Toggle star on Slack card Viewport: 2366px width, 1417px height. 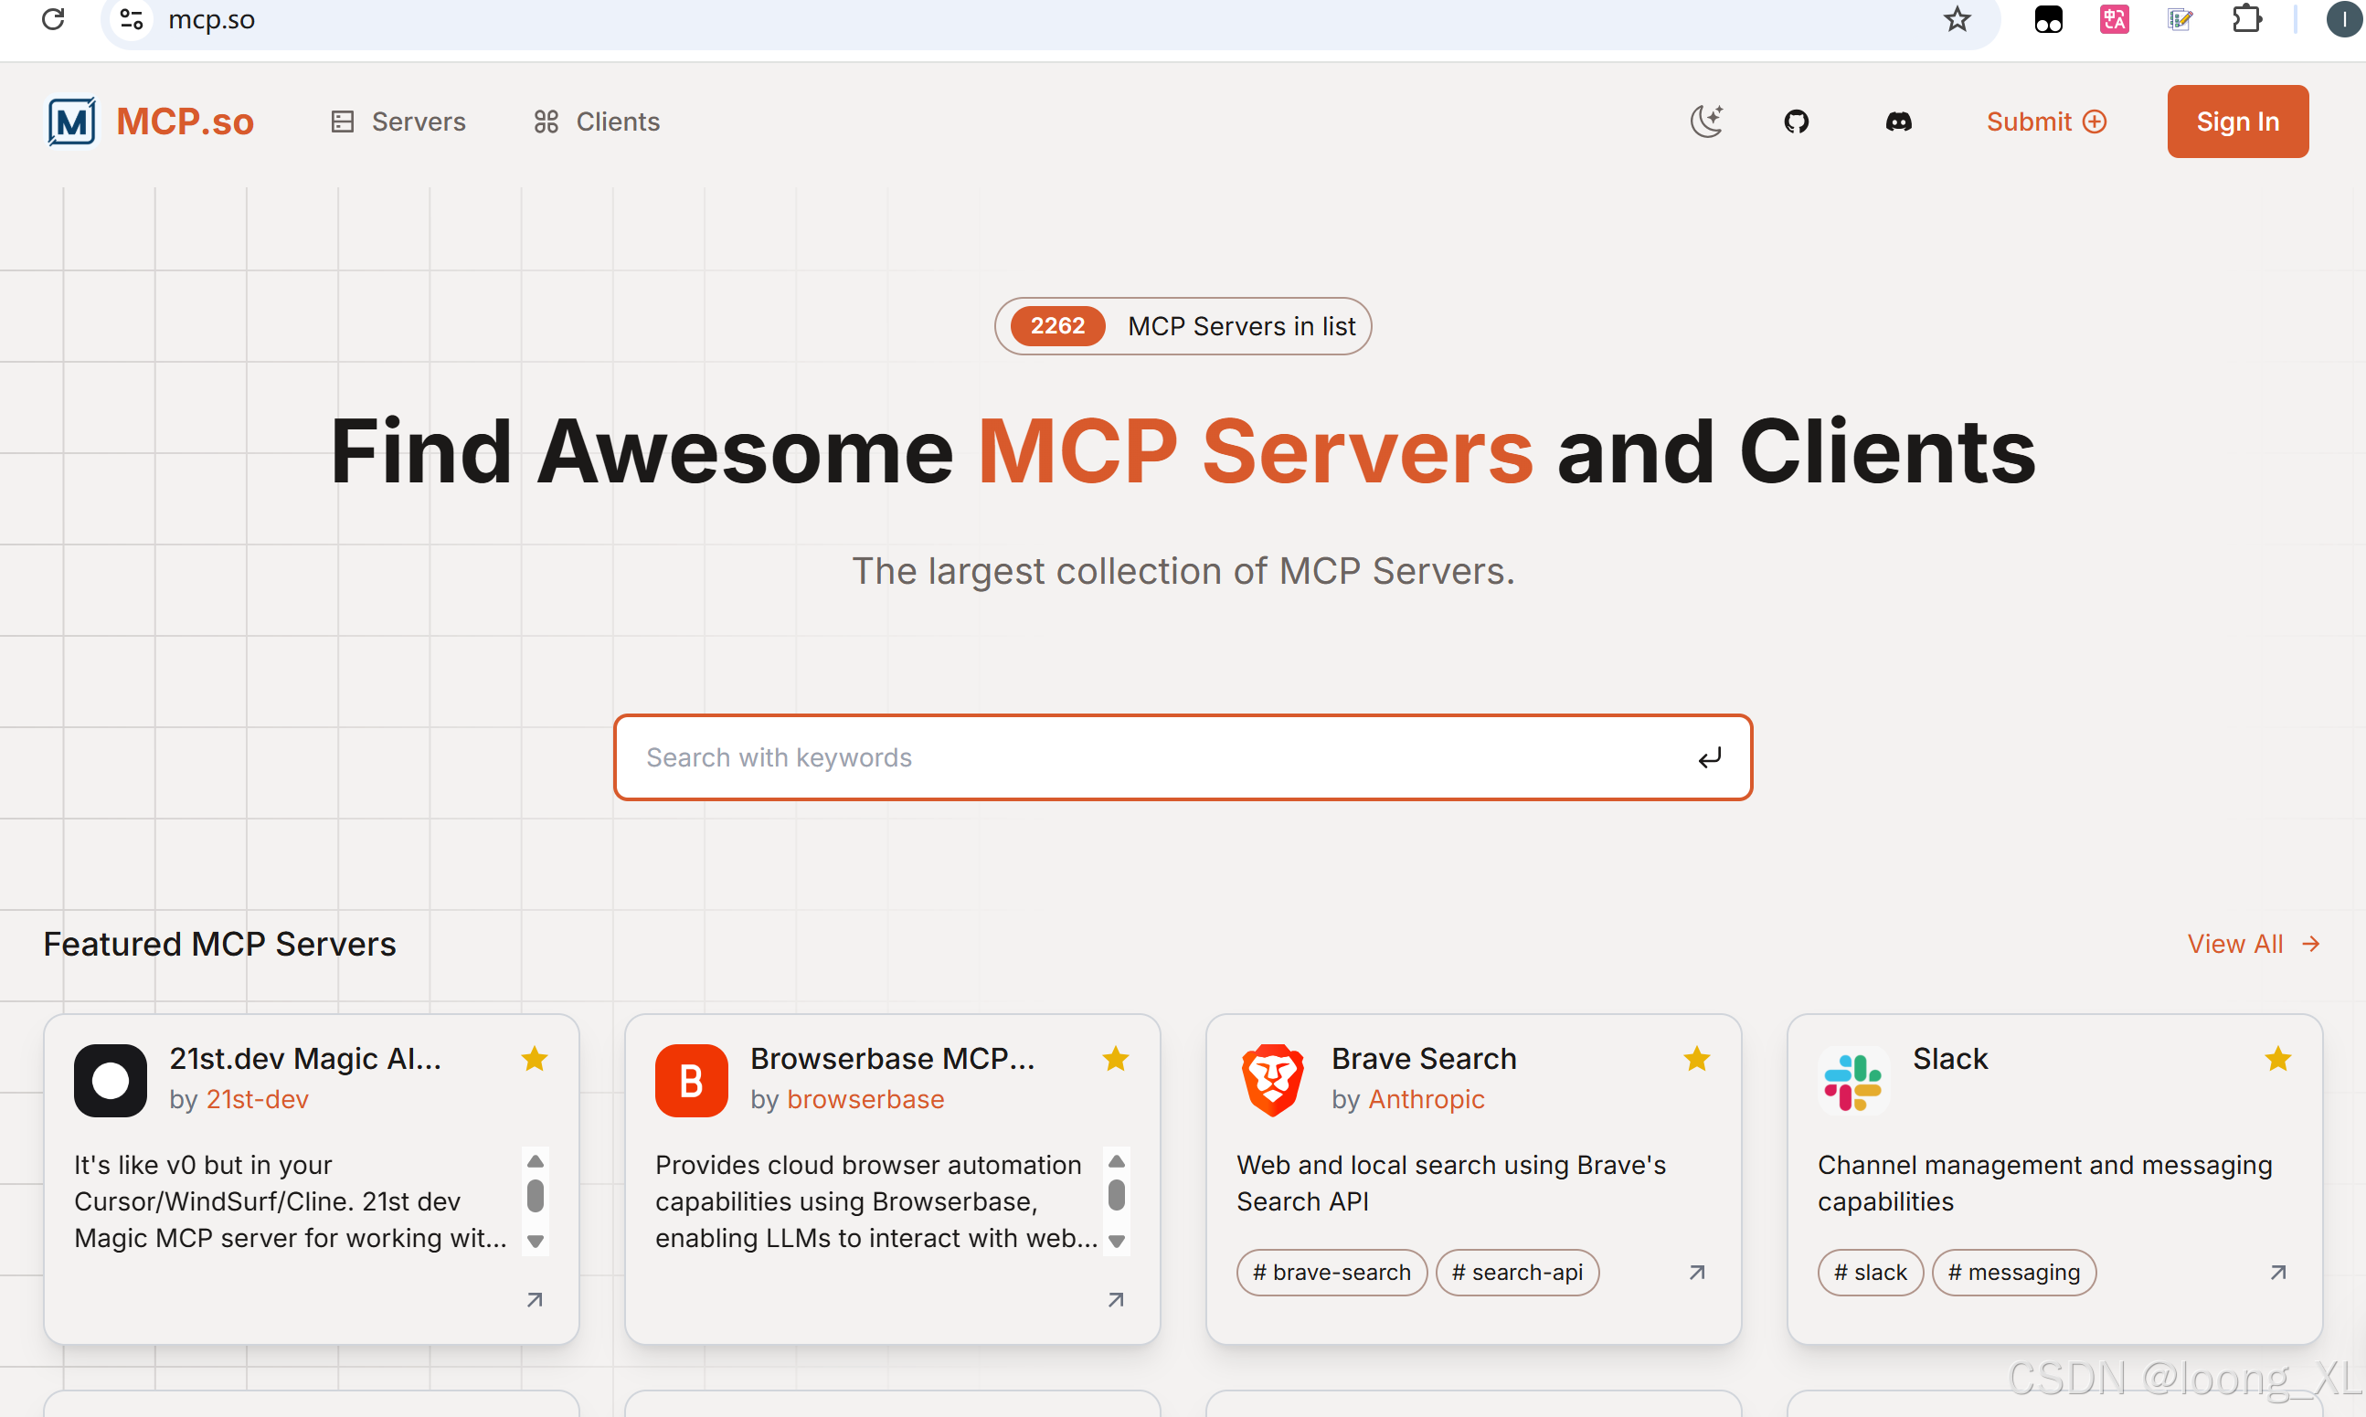pyautogui.click(x=2277, y=1059)
